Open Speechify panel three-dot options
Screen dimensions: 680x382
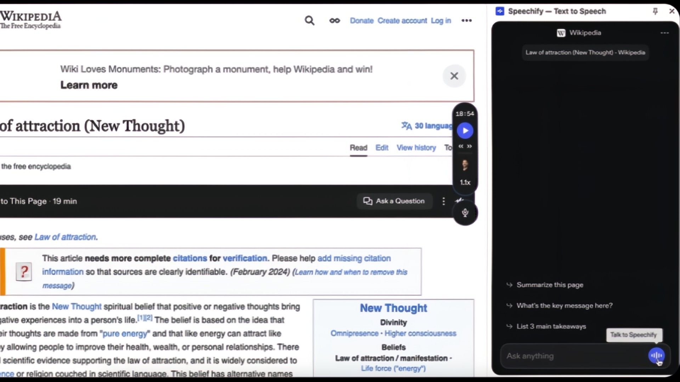point(664,33)
